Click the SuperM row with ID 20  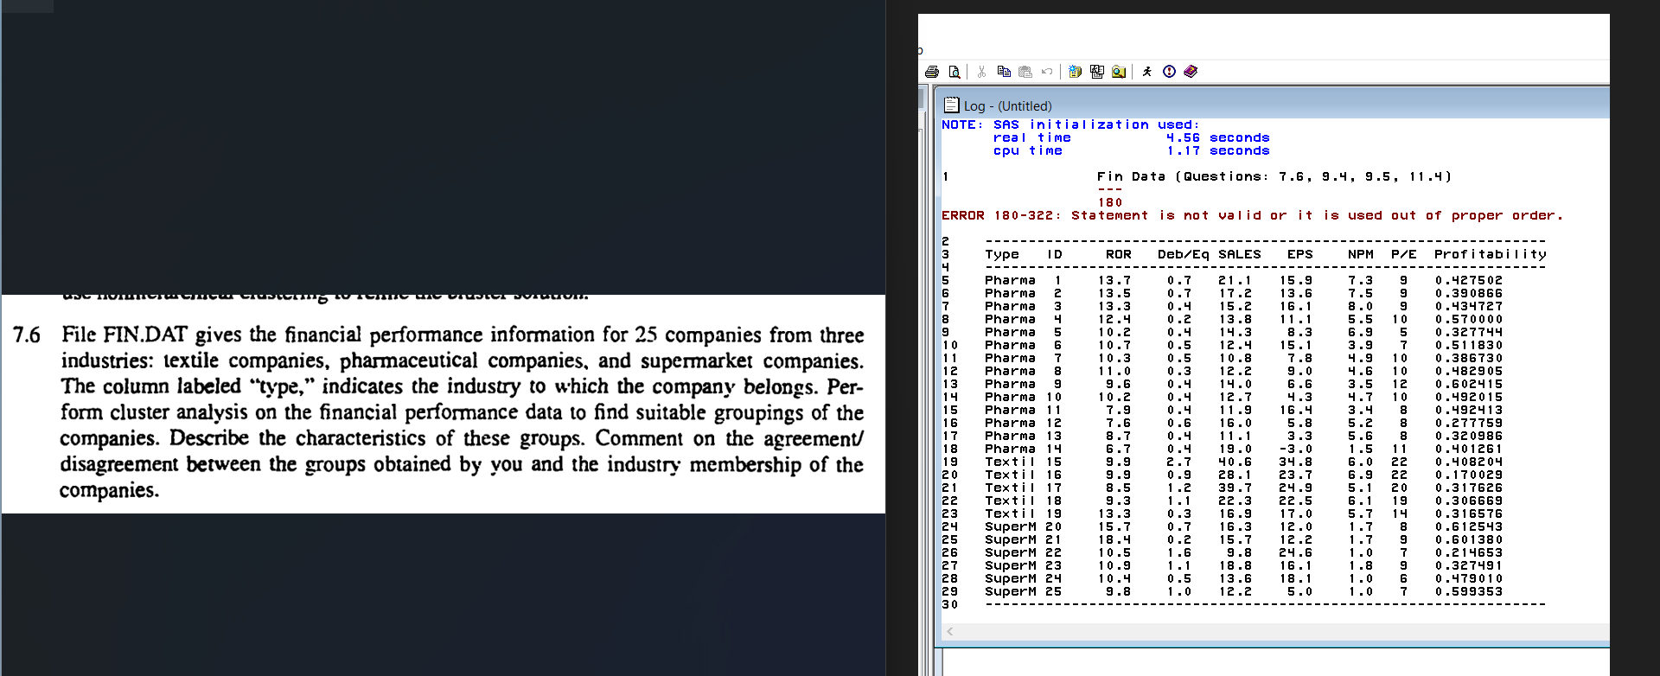tap(1243, 526)
